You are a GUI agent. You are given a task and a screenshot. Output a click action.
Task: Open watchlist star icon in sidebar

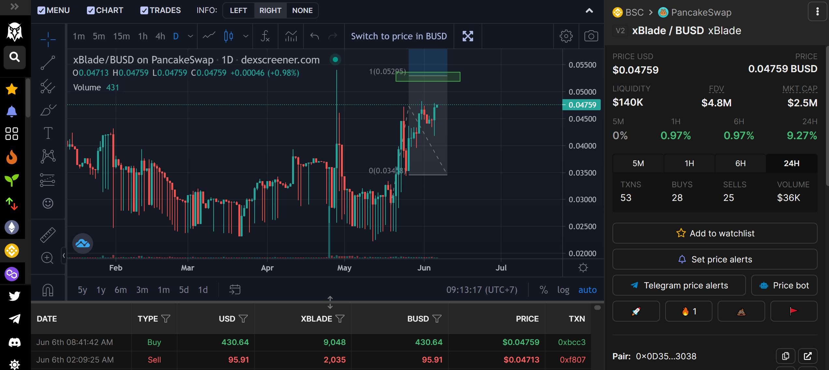tap(12, 89)
